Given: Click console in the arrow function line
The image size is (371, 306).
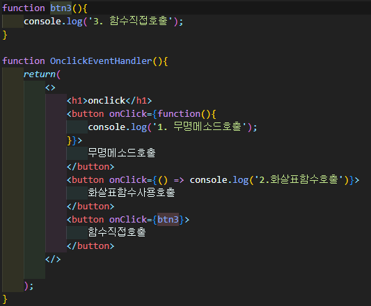Looking at the screenshot, I should pyautogui.click(x=209, y=180).
